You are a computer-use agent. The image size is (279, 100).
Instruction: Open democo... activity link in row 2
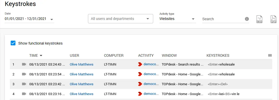151,74
